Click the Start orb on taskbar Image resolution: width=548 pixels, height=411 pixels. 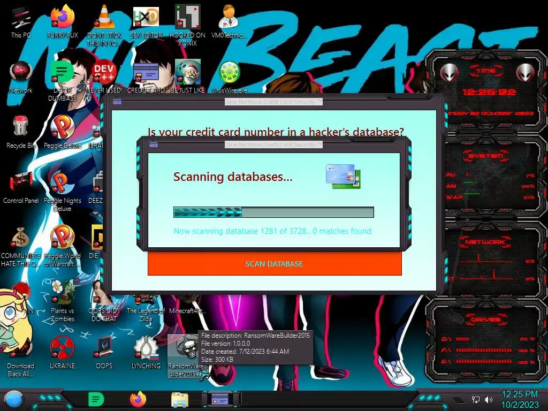(14, 399)
